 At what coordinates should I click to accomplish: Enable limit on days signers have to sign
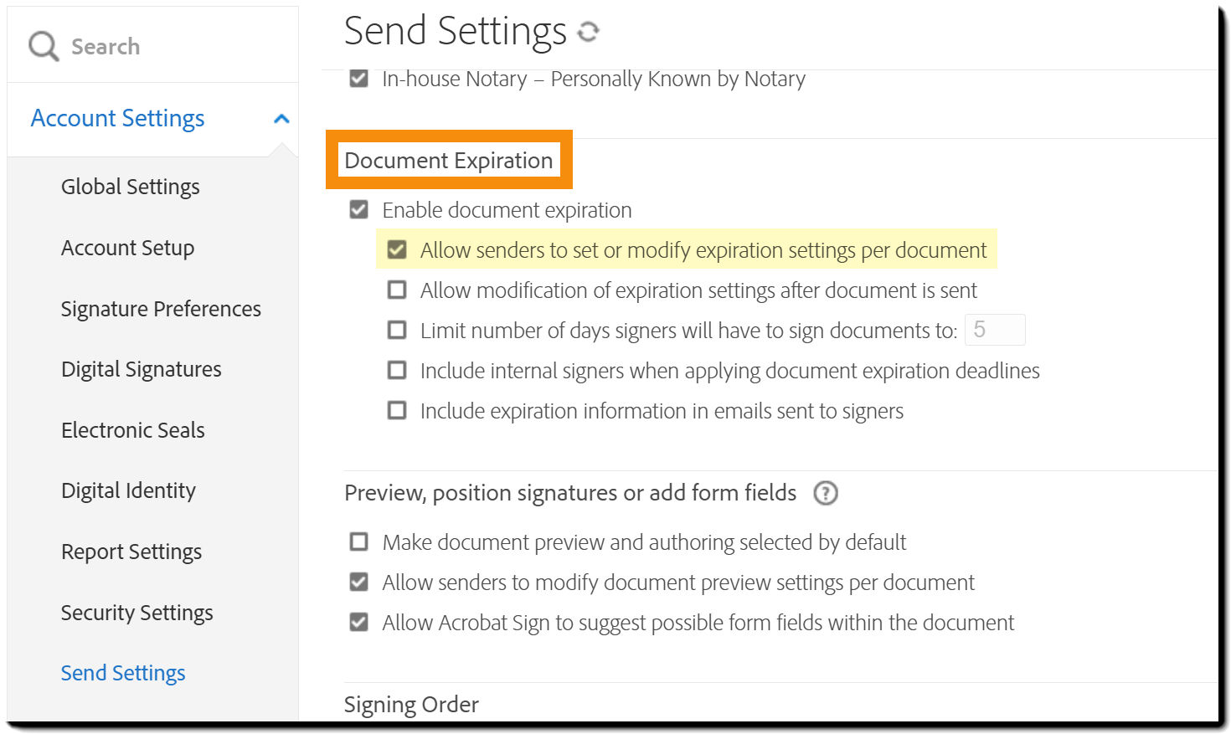(x=397, y=330)
